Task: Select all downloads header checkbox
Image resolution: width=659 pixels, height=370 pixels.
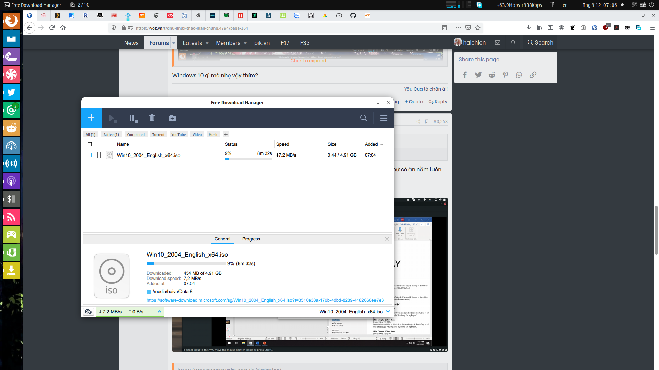Action: pos(90,144)
